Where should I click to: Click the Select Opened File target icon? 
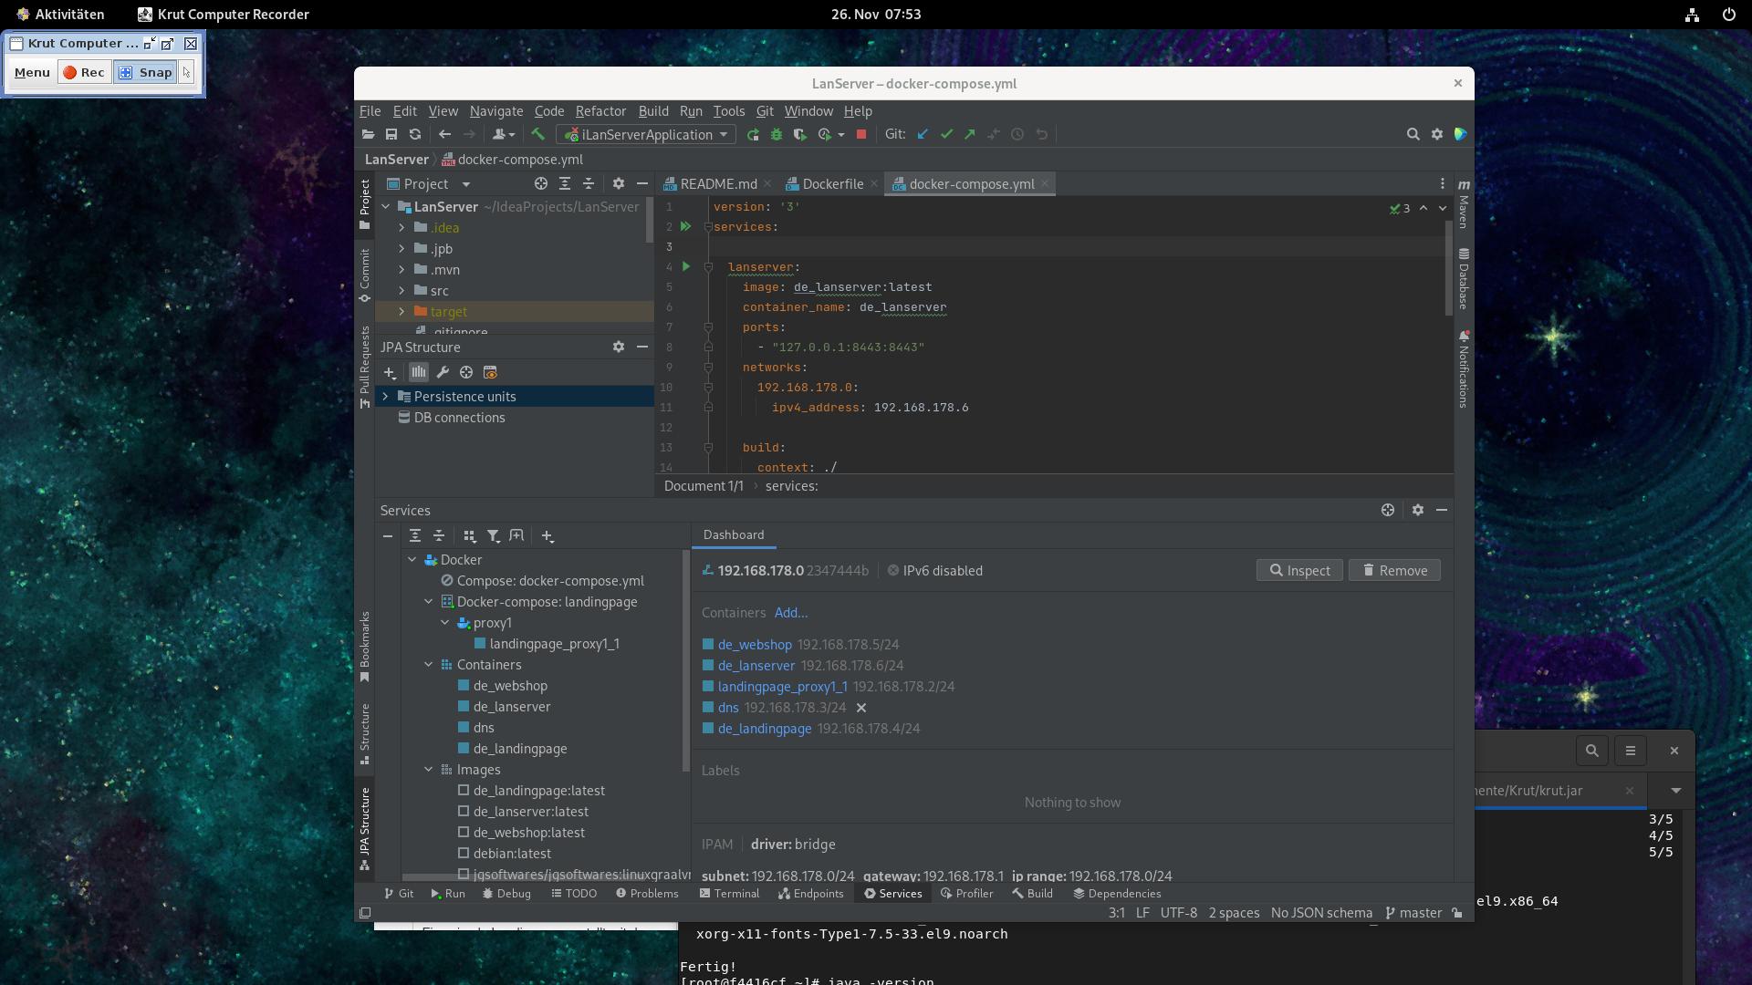point(541,183)
